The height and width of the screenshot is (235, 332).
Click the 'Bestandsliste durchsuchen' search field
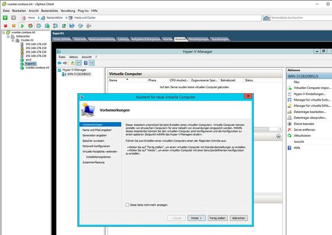tap(301, 18)
